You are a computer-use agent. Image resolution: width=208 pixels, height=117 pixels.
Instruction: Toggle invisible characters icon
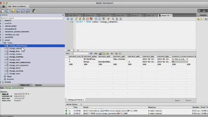pos(117,19)
